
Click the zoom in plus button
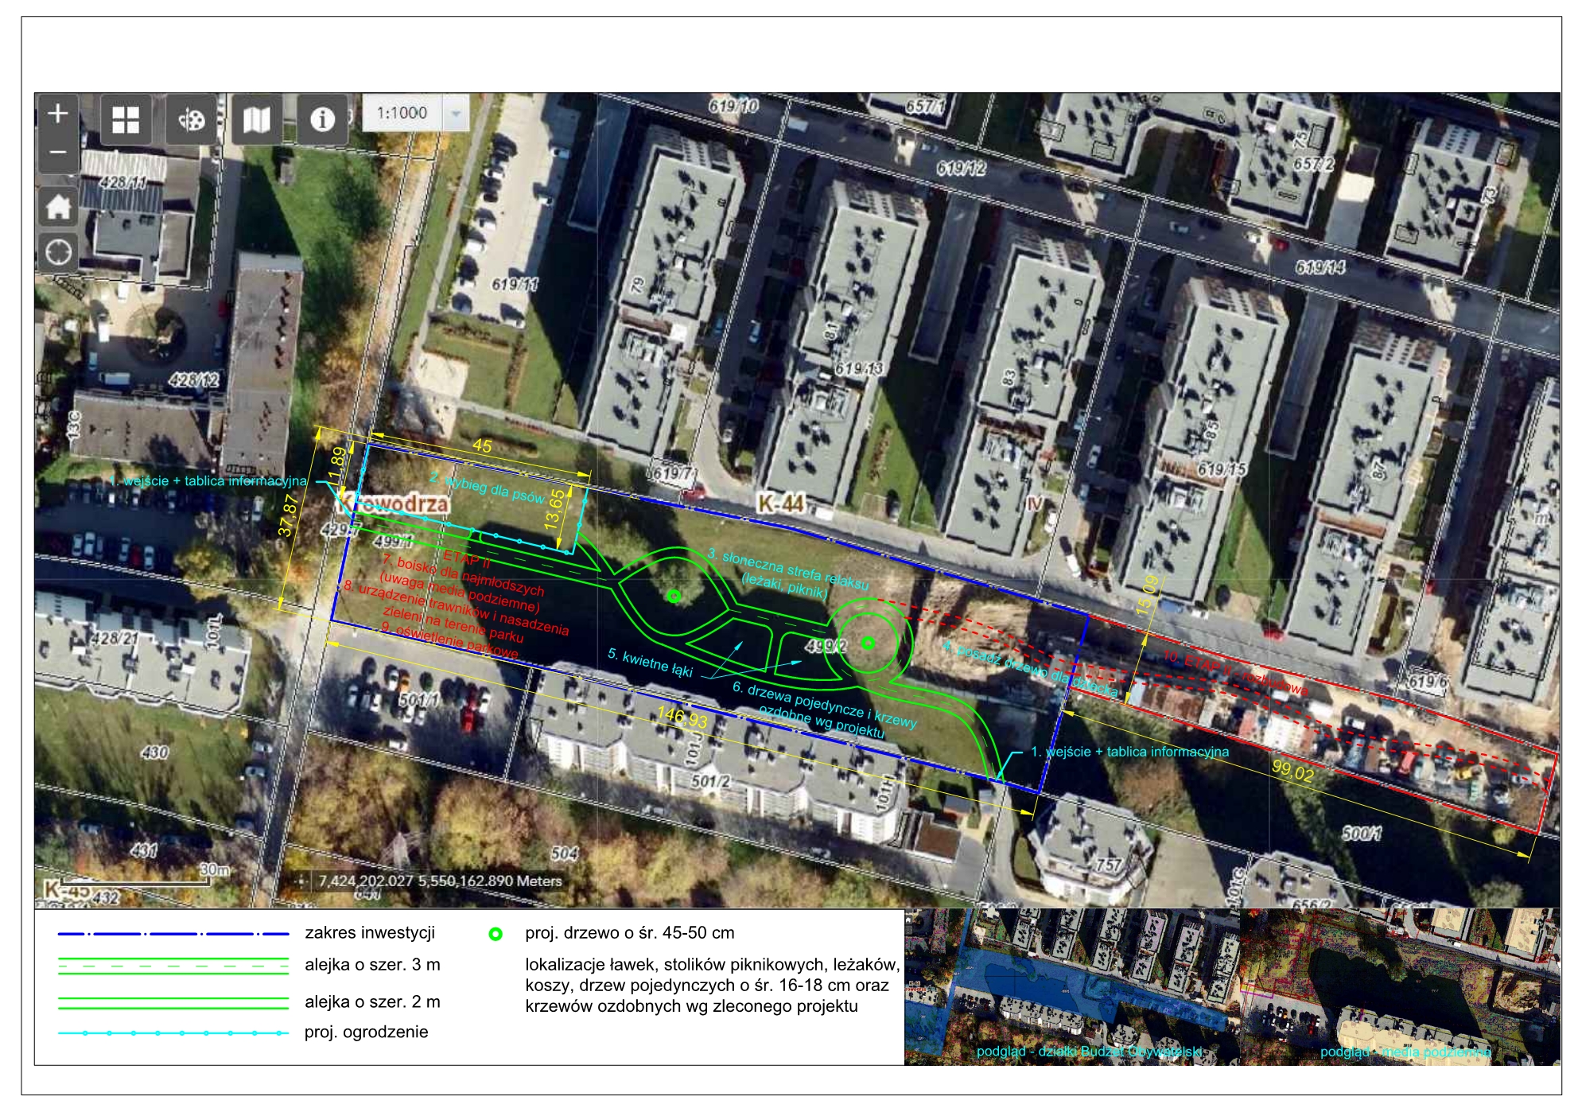58,115
